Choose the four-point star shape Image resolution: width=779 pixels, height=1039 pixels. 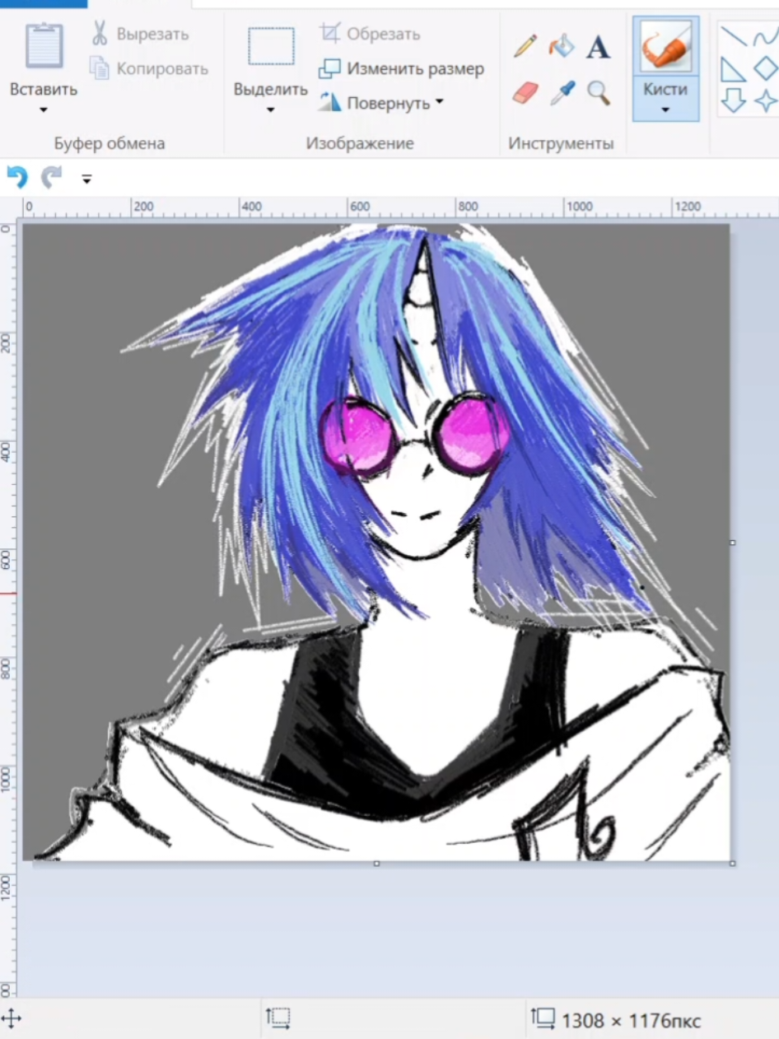coord(766,101)
